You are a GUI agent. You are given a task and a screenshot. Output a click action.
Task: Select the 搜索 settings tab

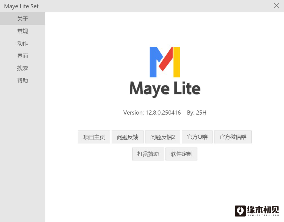(23, 68)
